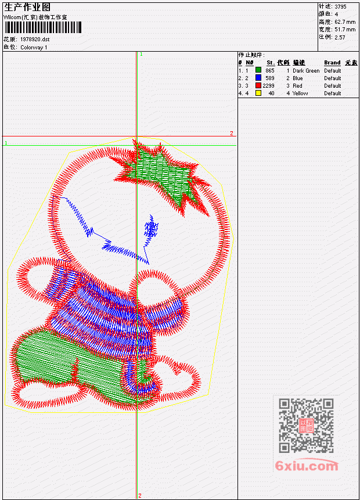360x500 pixels.
Task: Select the width value 51.7 mm
Action: [x=345, y=30]
